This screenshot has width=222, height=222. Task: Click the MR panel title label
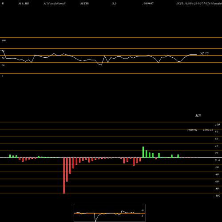click(x=198, y=115)
